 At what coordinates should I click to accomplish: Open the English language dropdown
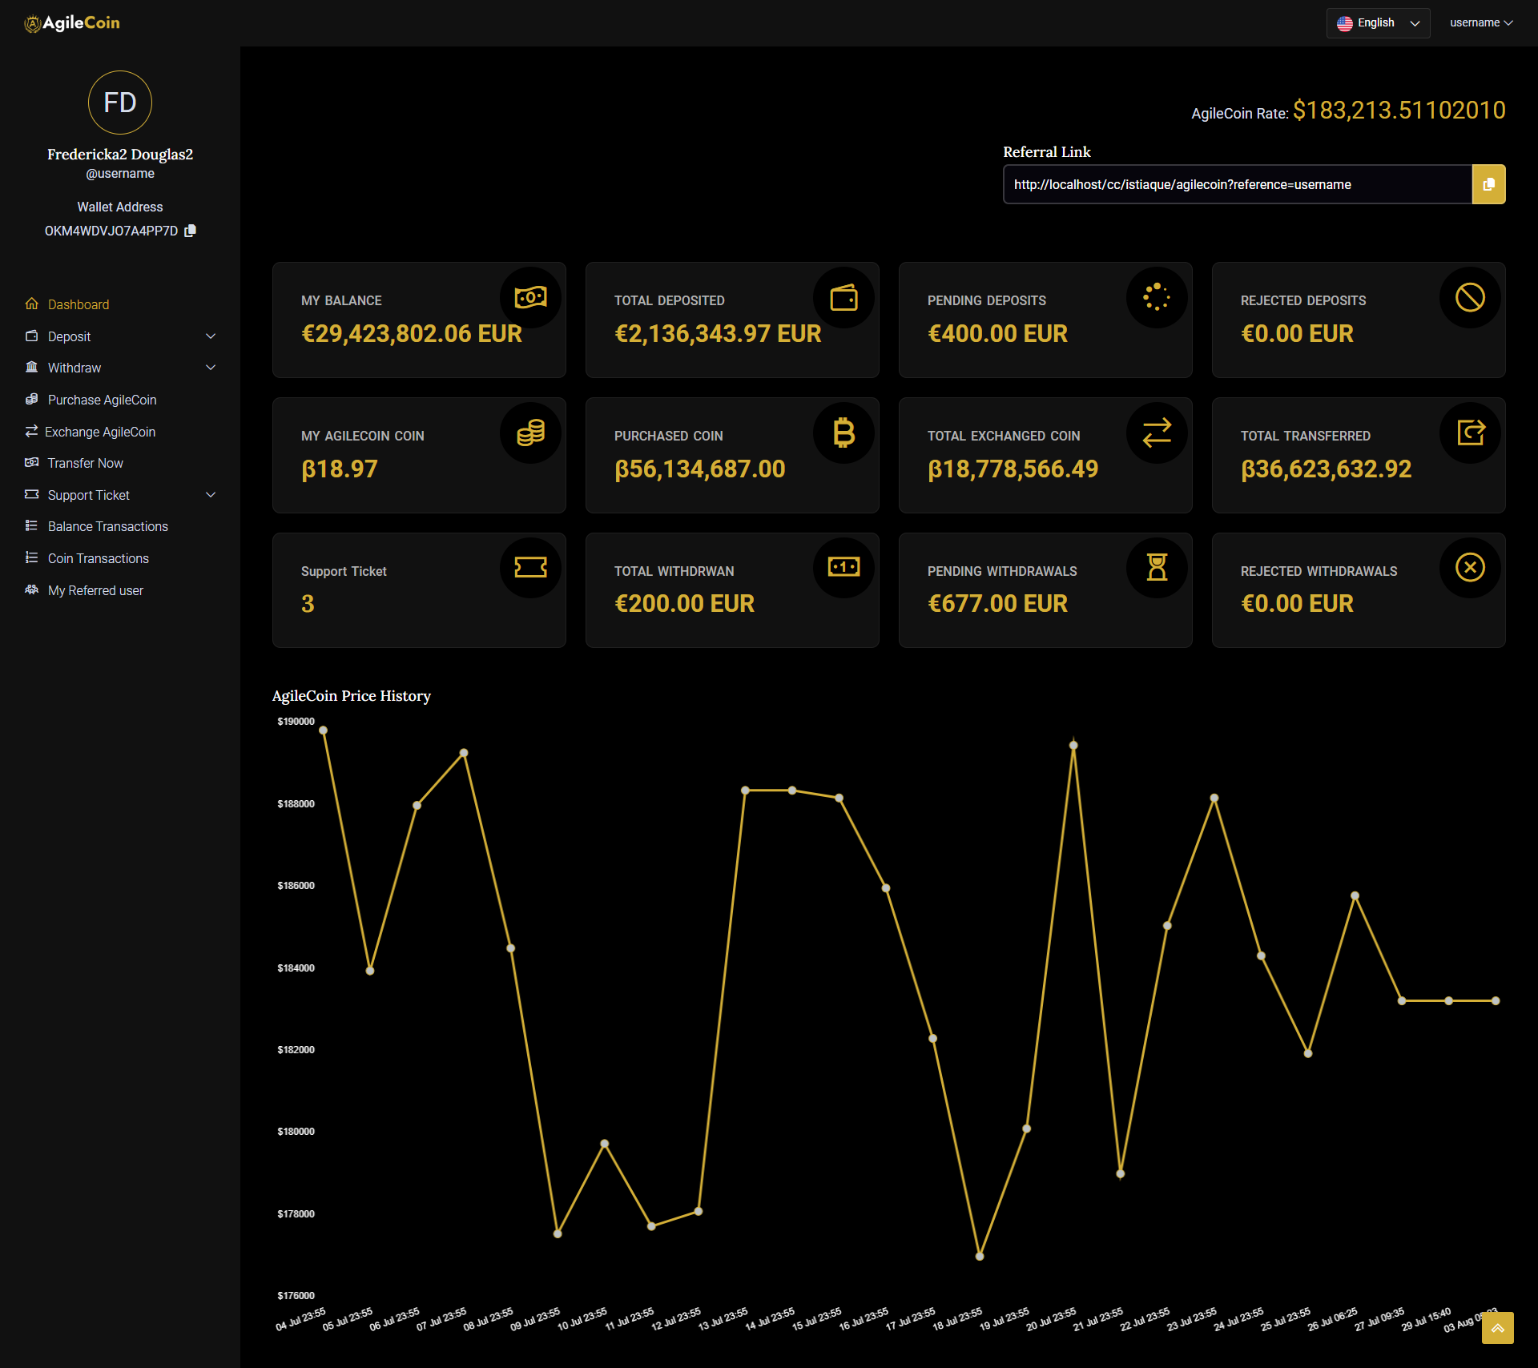point(1378,23)
